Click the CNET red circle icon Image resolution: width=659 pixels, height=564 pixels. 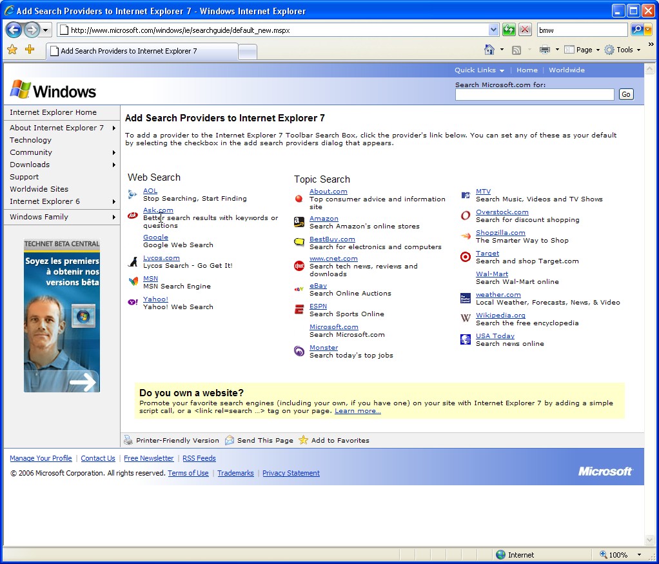[299, 266]
